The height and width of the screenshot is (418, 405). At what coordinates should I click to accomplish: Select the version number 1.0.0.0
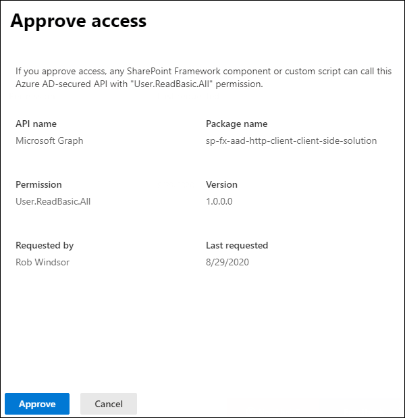click(219, 201)
